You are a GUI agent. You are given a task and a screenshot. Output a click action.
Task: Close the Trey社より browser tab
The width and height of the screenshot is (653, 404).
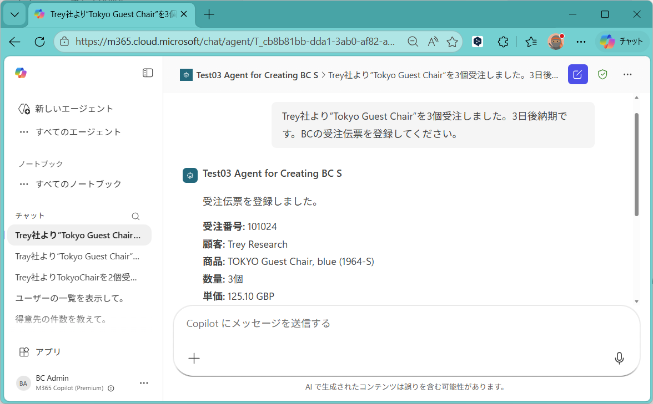[x=184, y=14]
